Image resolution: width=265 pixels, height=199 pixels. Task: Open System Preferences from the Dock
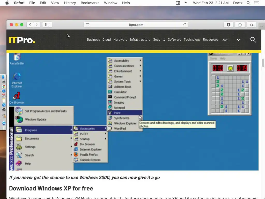[x=4, y=110]
